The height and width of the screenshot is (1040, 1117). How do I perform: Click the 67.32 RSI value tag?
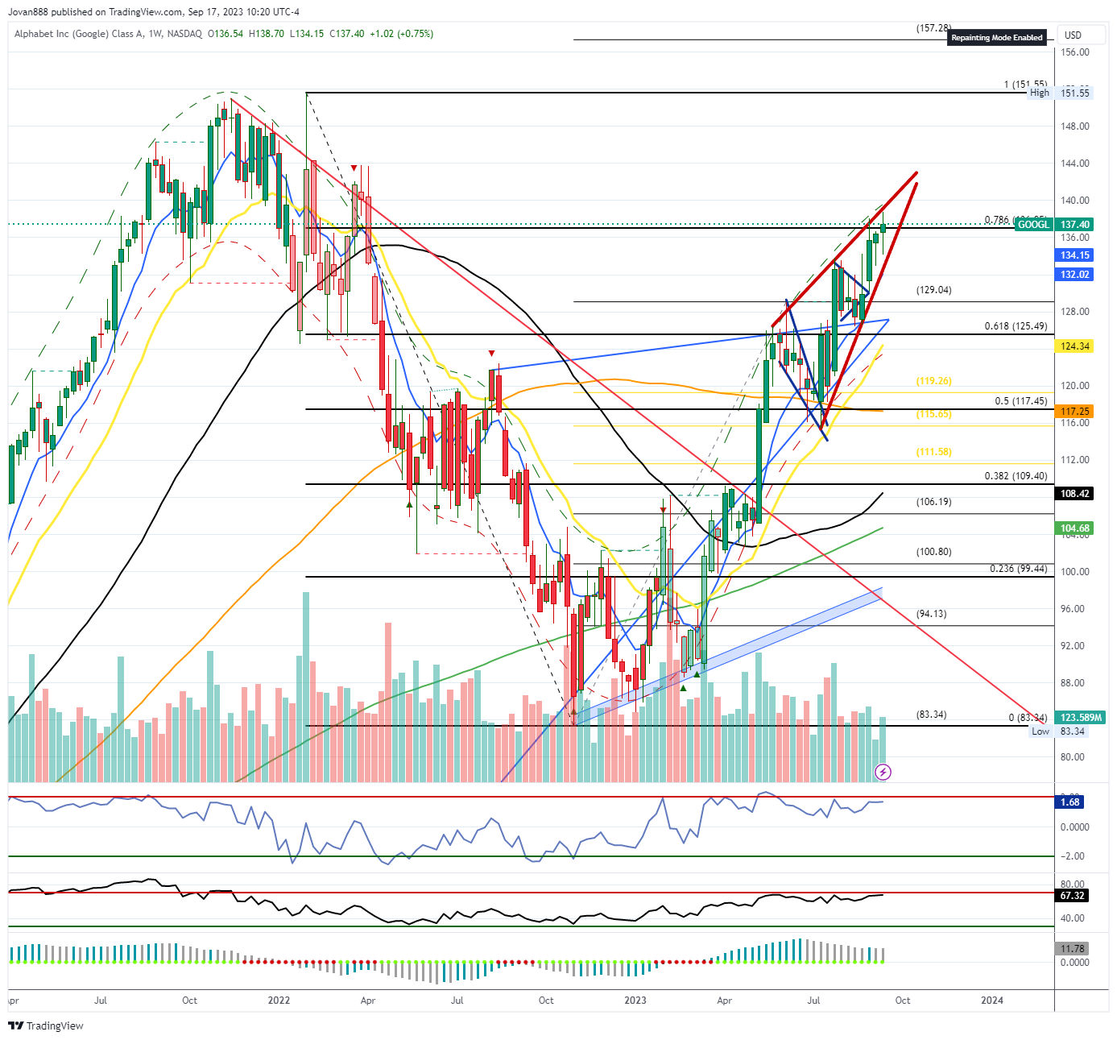pos(1072,896)
